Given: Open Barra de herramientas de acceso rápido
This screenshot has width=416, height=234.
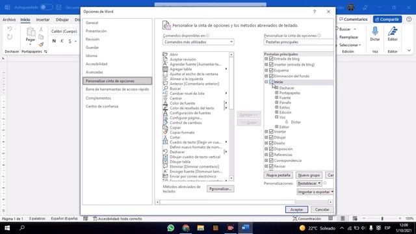Looking at the screenshot, I should click(x=117, y=90).
